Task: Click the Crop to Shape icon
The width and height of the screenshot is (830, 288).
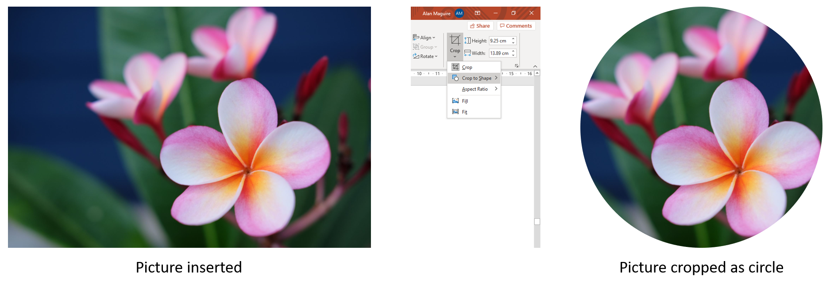Action: [456, 78]
